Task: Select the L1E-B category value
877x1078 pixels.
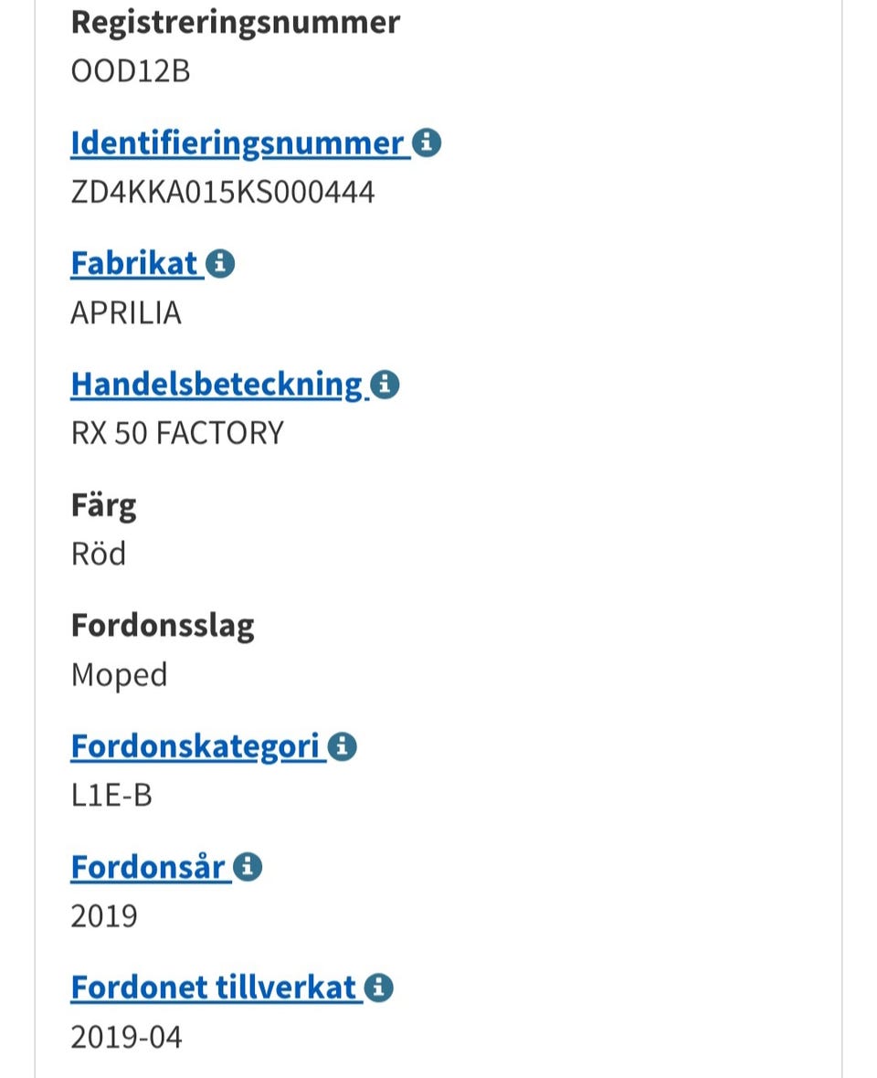Action: point(111,795)
